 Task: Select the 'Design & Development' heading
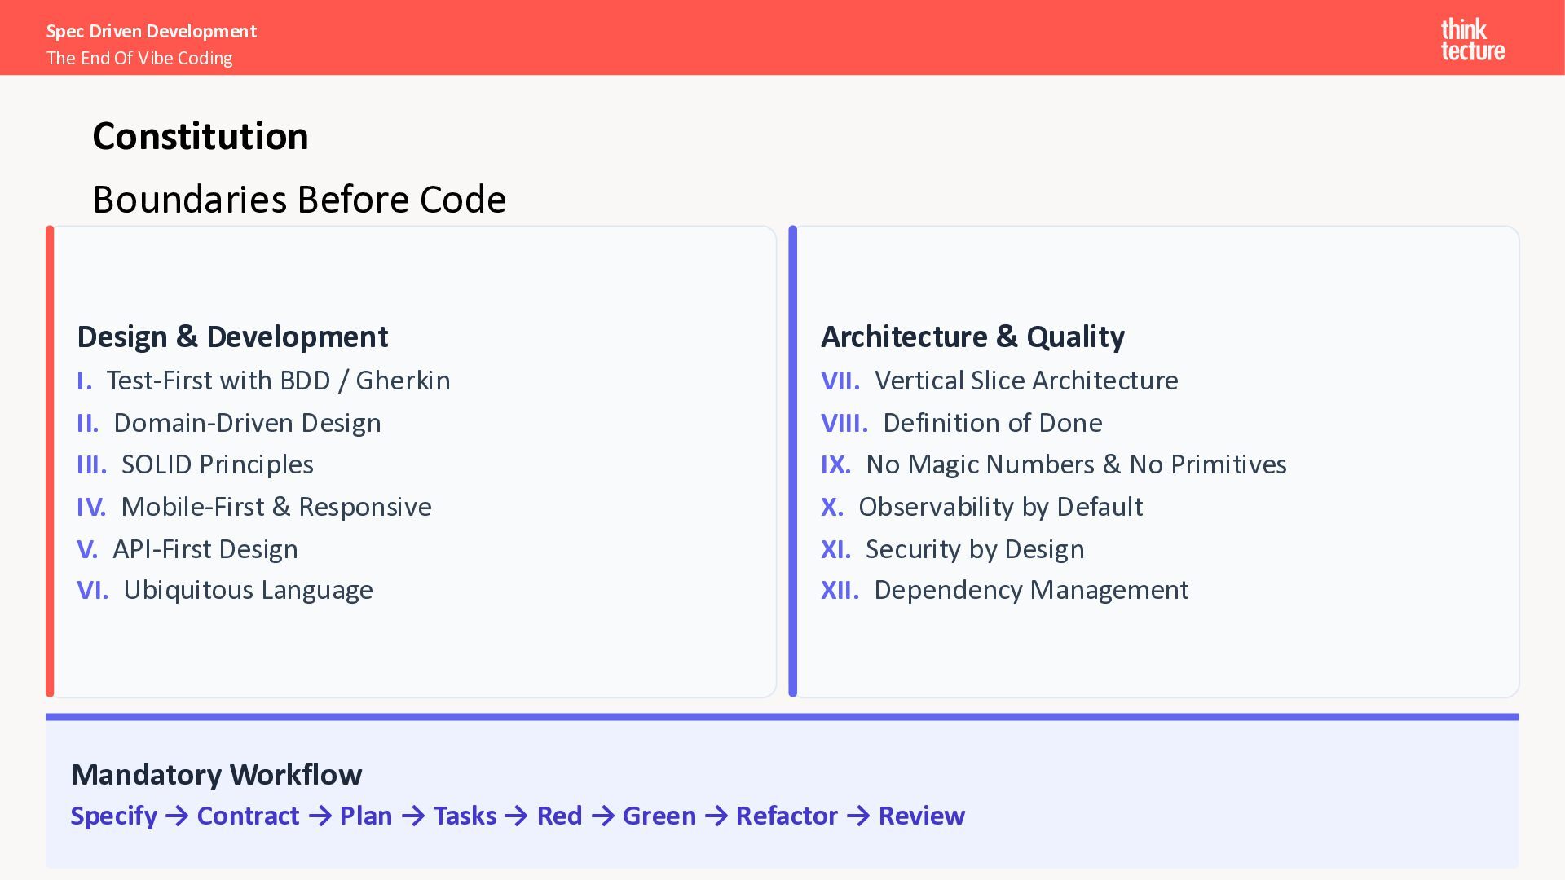point(232,337)
